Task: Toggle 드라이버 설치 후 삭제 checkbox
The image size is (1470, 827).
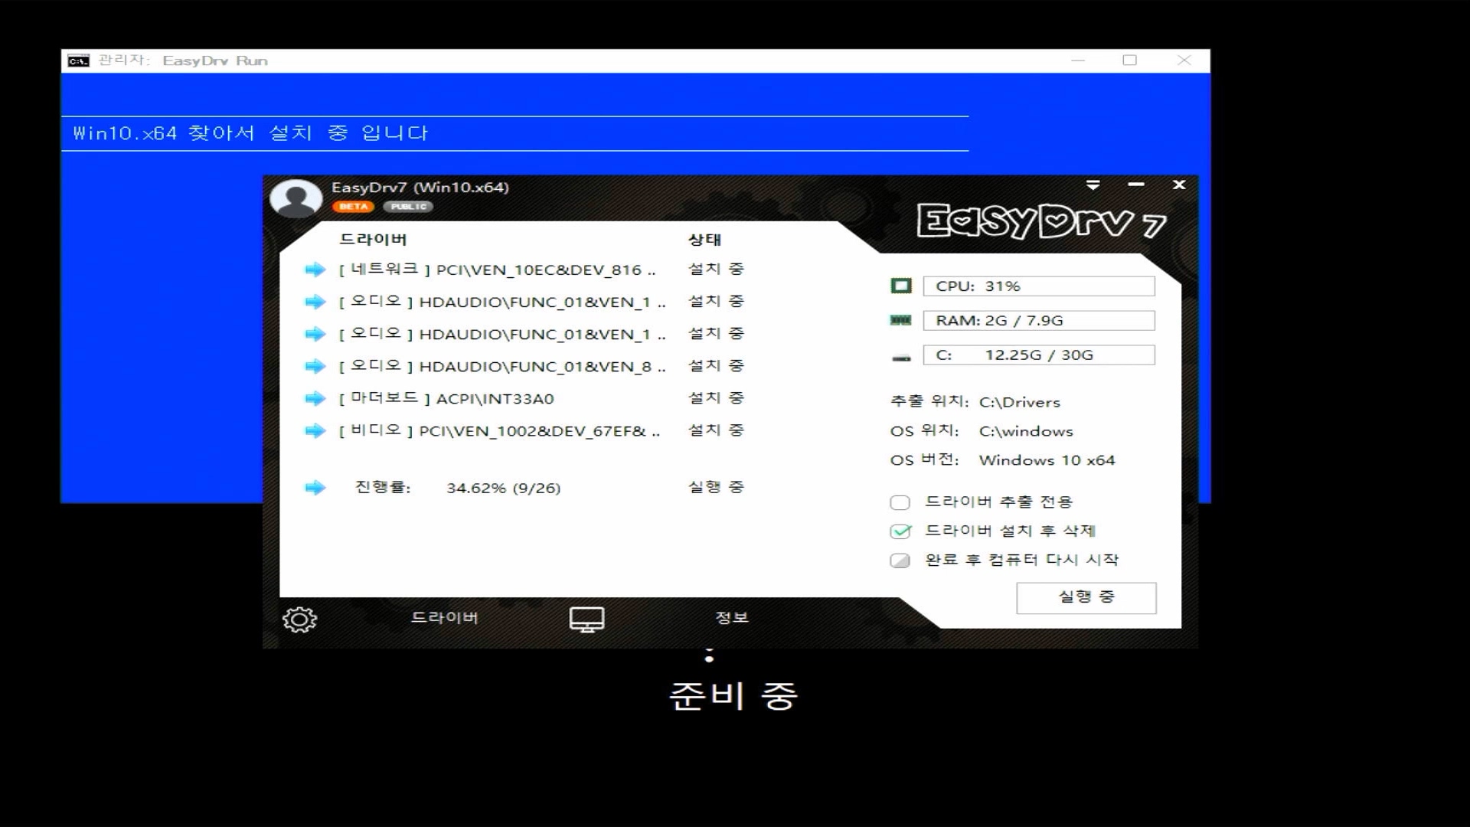Action: click(900, 531)
